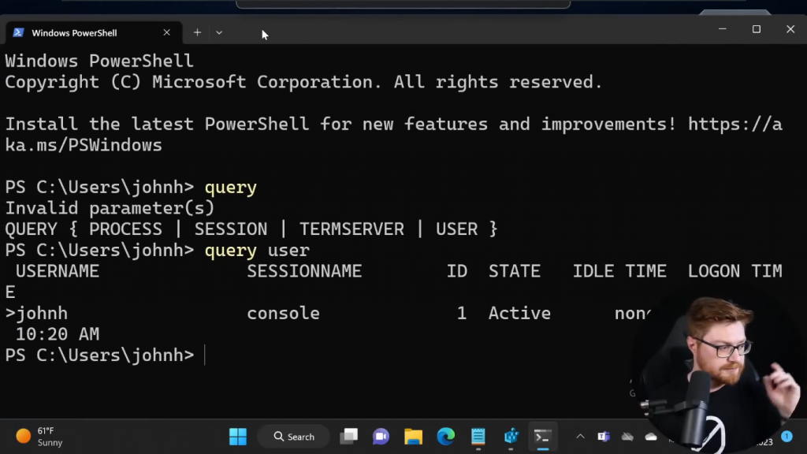Expand the new tab profile dropdown
This screenshot has height=454, width=807.
click(219, 32)
